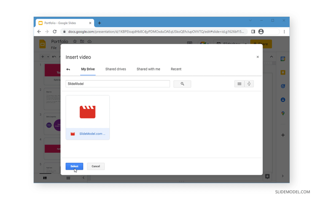
Task: Click the small video icon beside SlideModel.com
Action: [x=72, y=134]
